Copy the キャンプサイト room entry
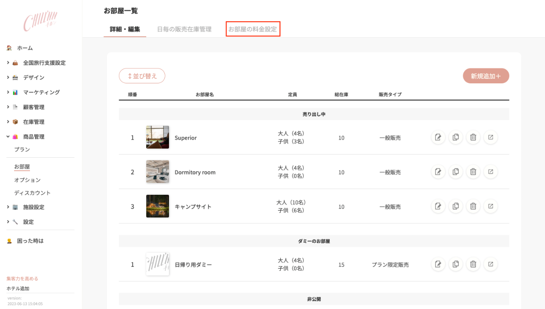The height and width of the screenshot is (309, 545). 456,206
